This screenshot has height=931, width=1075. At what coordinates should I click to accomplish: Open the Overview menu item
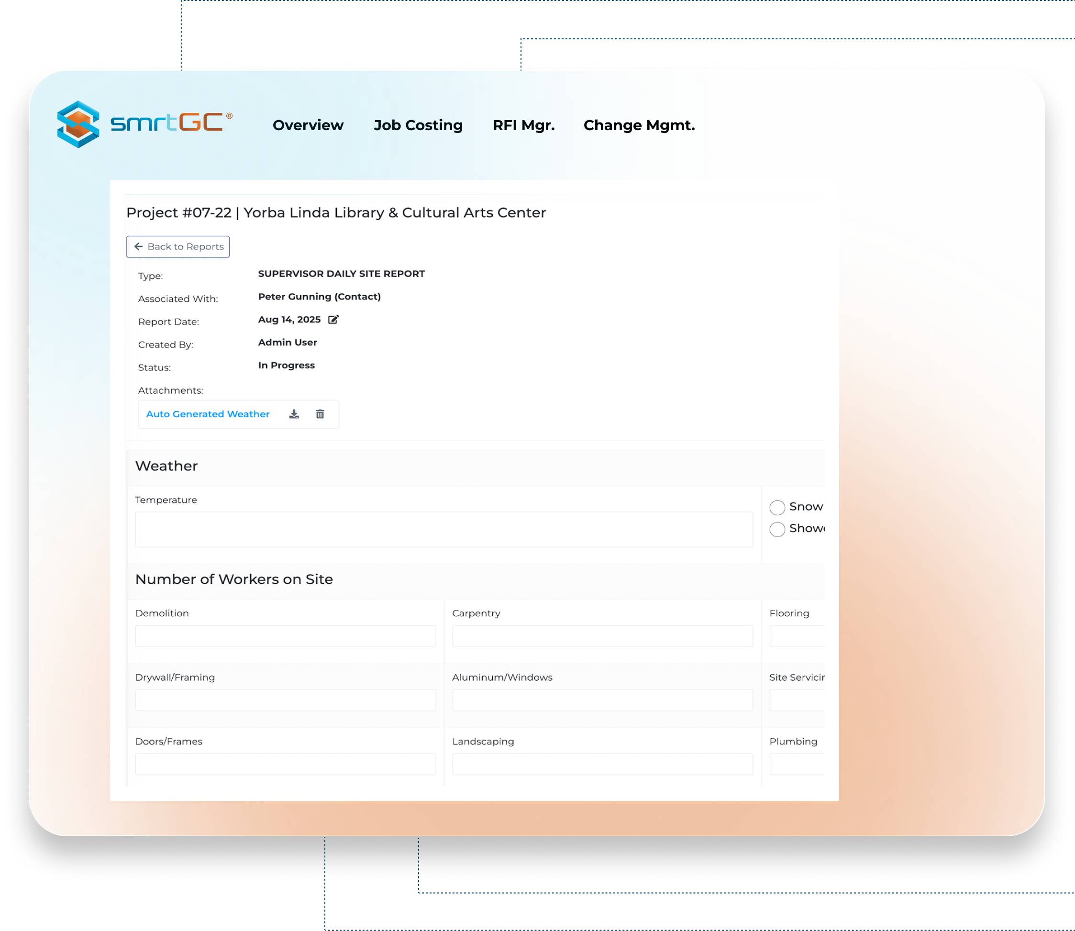[x=308, y=125]
